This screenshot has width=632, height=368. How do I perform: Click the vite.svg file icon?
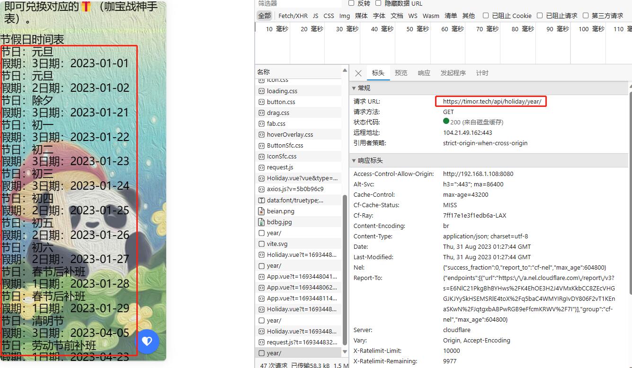click(261, 244)
